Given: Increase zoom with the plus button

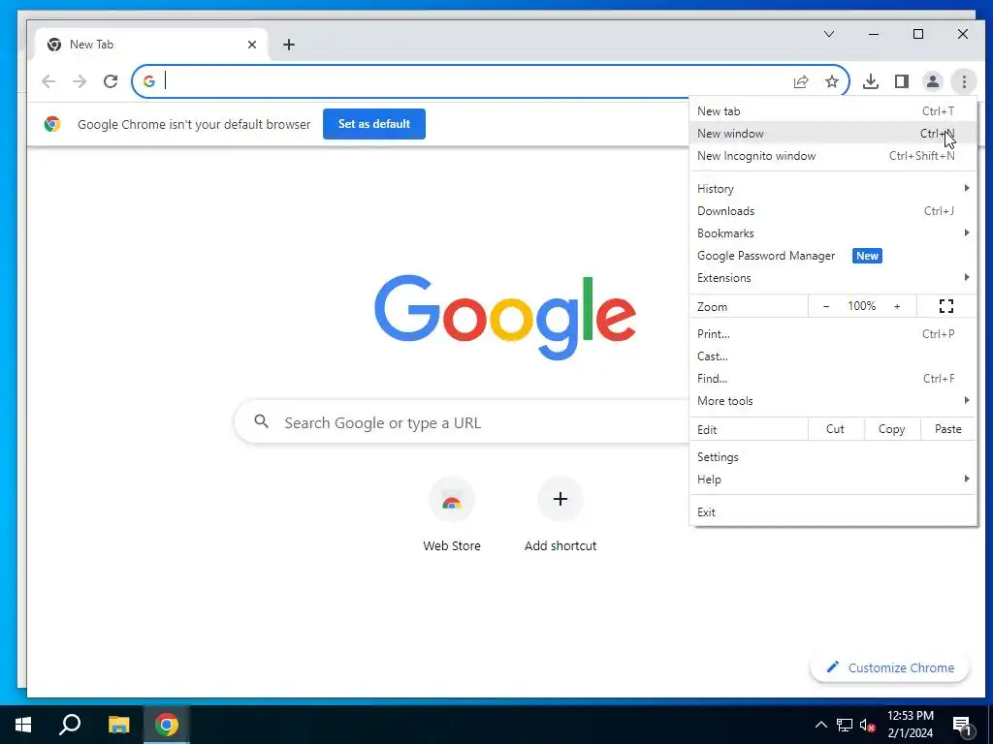Looking at the screenshot, I should coord(897,306).
